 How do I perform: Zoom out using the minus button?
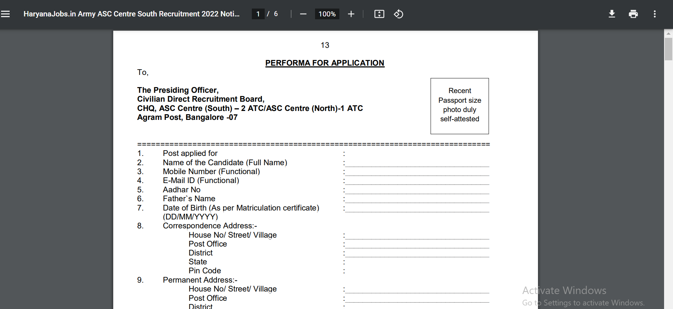(303, 14)
